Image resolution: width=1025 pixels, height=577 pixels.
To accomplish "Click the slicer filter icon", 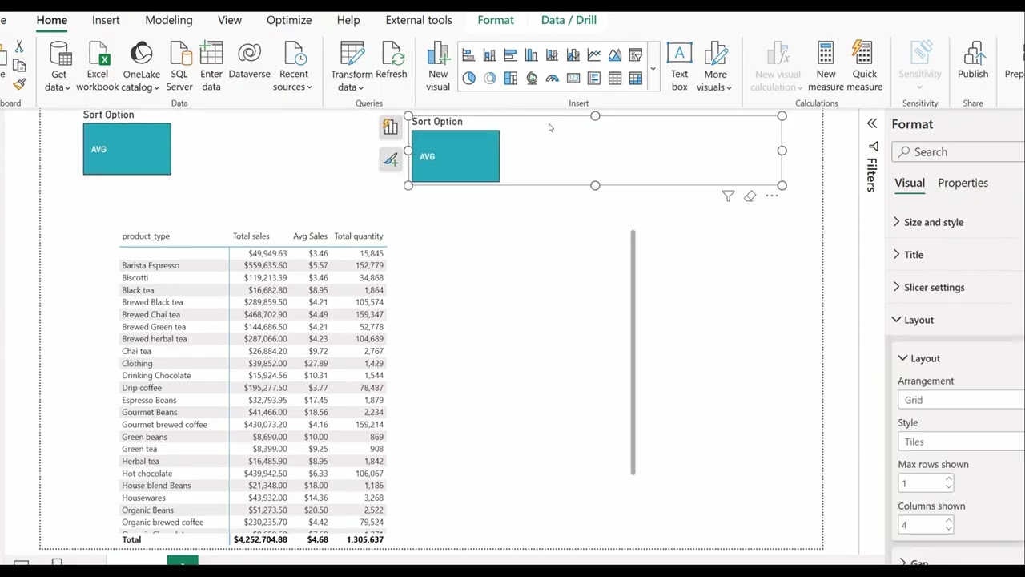I will pyautogui.click(x=728, y=196).
